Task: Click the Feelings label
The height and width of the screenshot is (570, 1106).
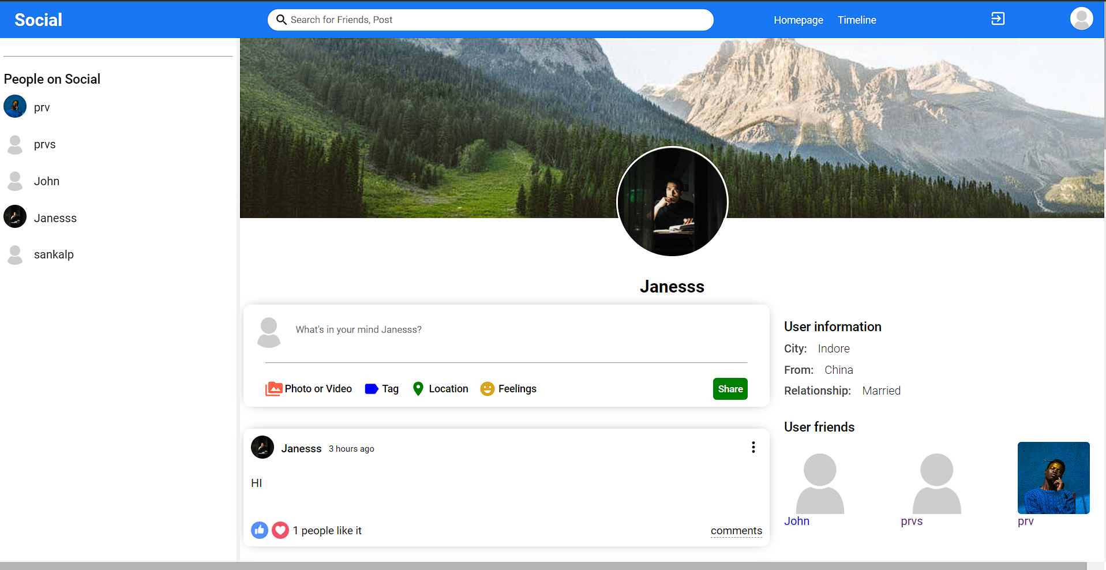Action: (518, 389)
